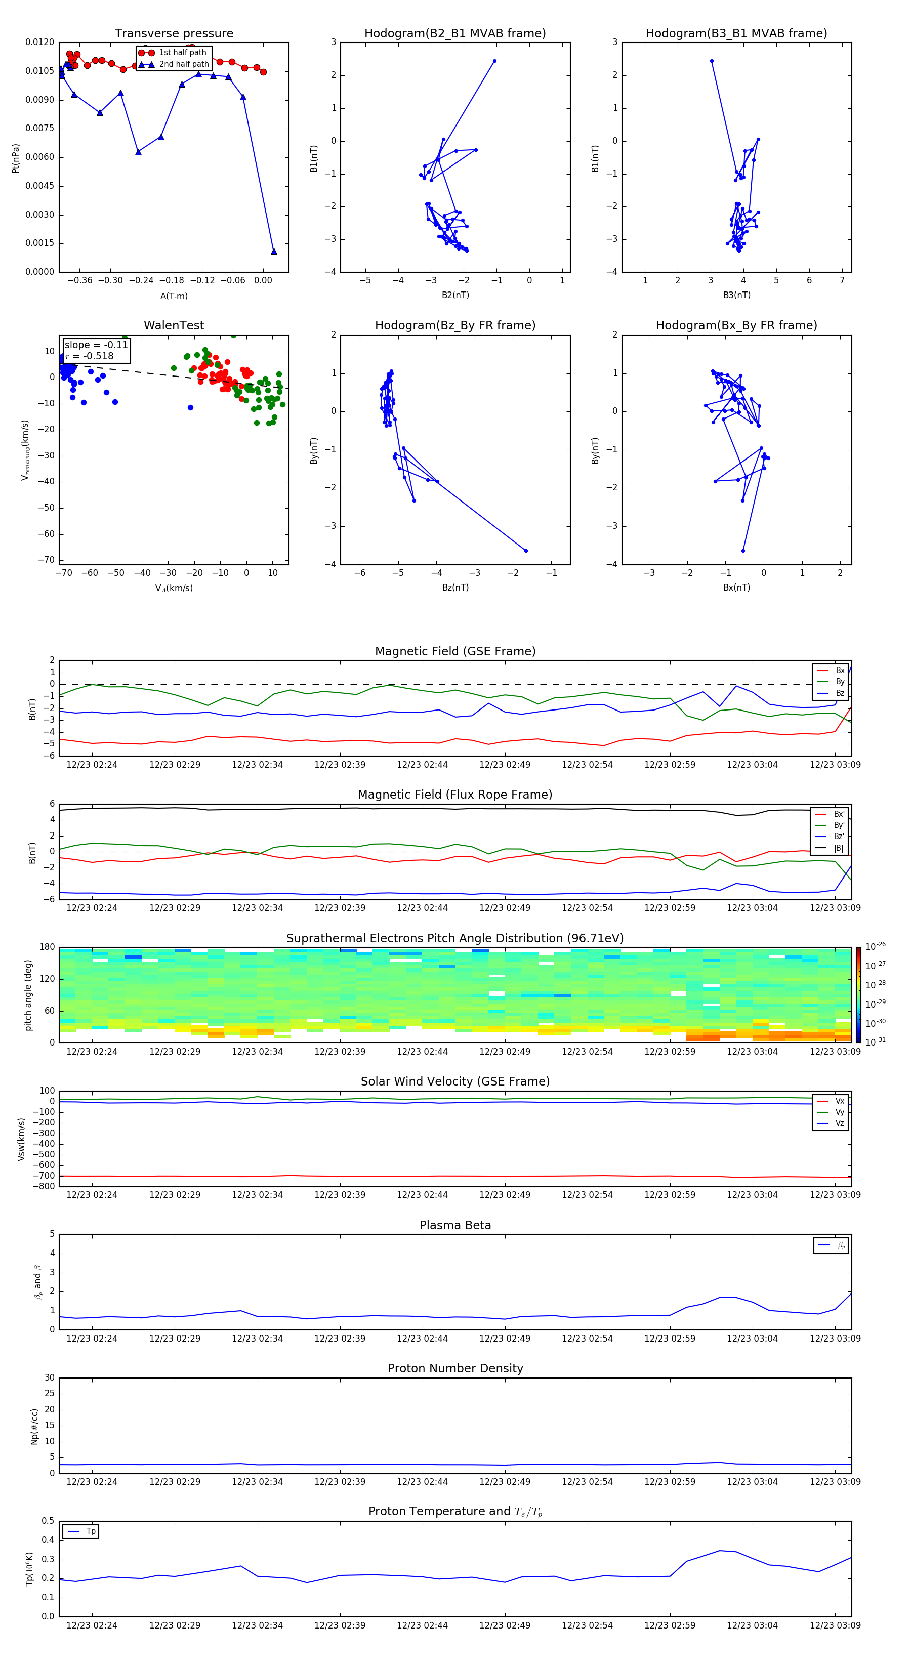Select "Bx" in the GSE magnetic field legend
This screenshot has width=911, height=1670.
(831, 671)
